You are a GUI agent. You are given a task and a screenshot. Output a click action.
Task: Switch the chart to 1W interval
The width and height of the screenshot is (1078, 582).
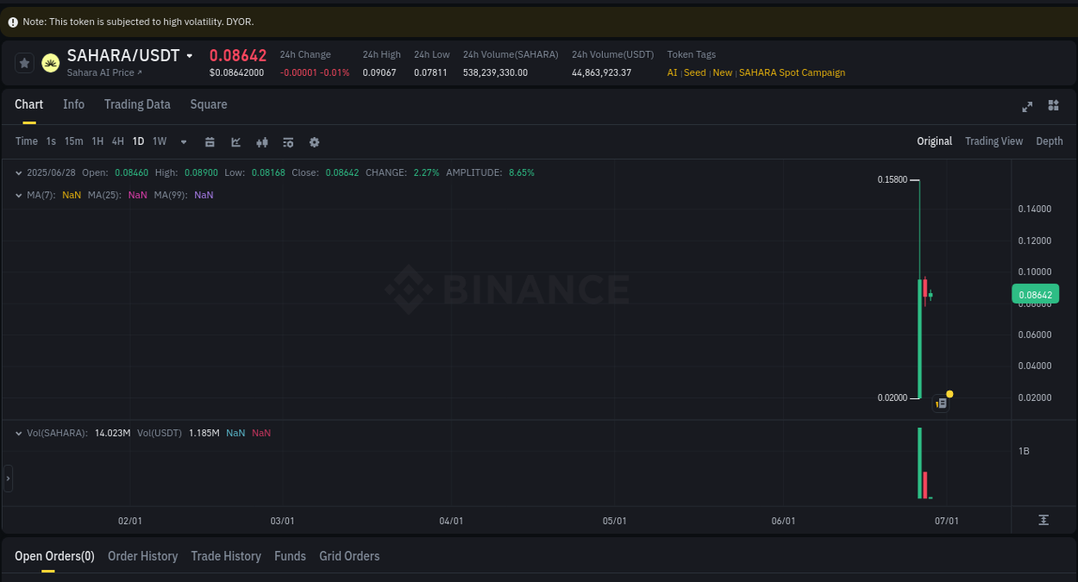tap(159, 141)
